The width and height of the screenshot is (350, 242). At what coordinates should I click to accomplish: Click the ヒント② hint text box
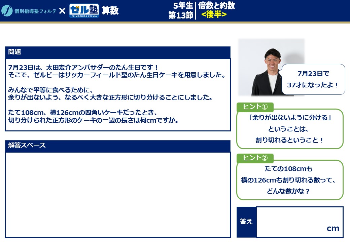click(290, 180)
